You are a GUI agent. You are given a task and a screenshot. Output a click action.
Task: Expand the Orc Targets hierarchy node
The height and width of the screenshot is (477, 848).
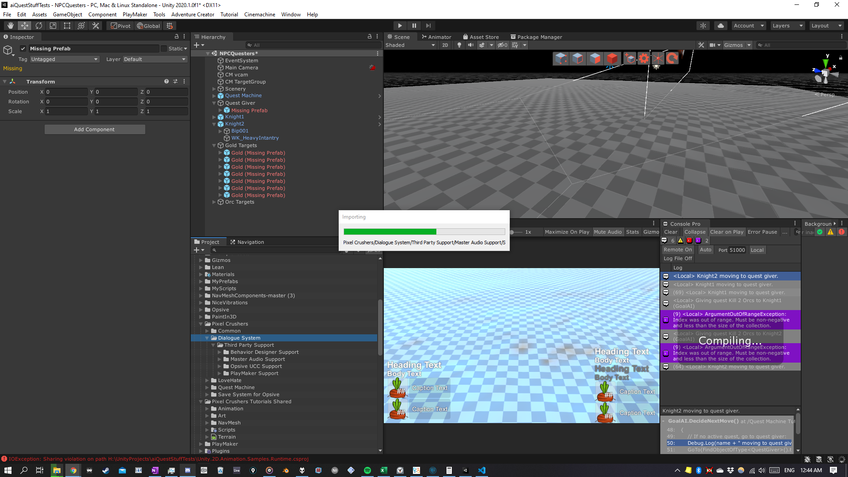click(x=214, y=202)
